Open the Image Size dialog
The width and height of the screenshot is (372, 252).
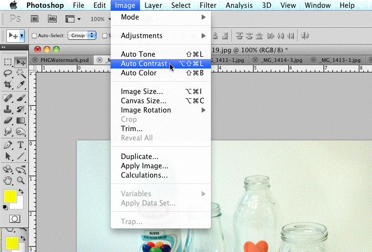coord(161,92)
